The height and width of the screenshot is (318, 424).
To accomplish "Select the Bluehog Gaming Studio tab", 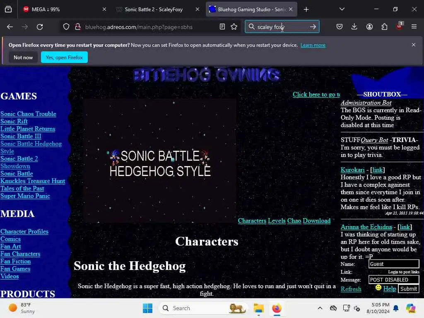I will click(251, 10).
